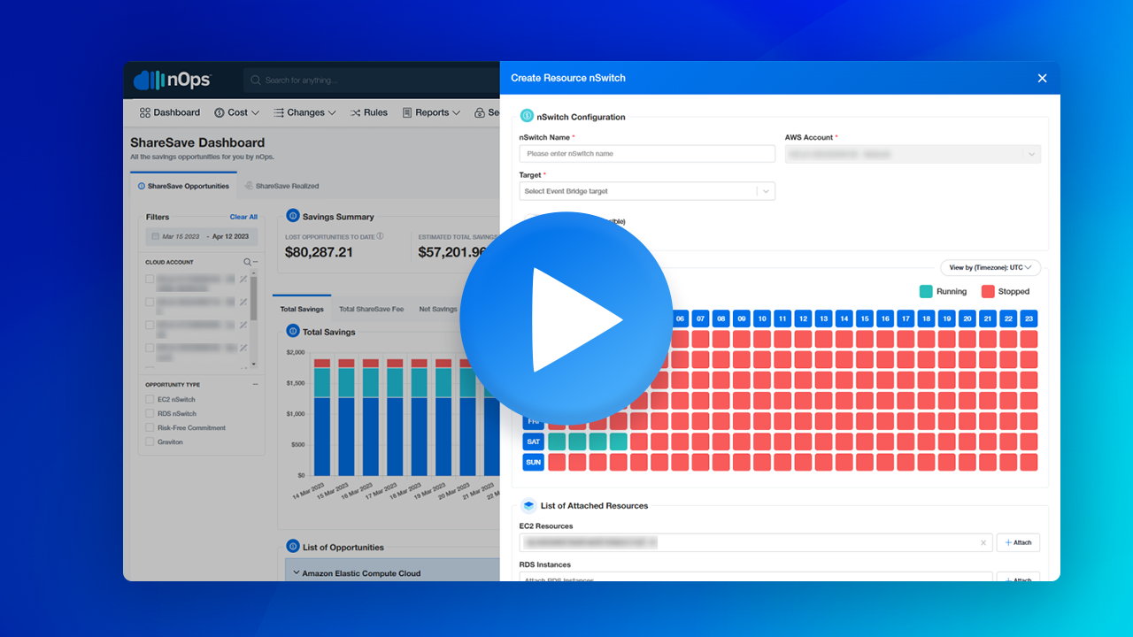Click the nSwitch Name input field
Viewport: 1133px width, 637px height.
tap(647, 153)
